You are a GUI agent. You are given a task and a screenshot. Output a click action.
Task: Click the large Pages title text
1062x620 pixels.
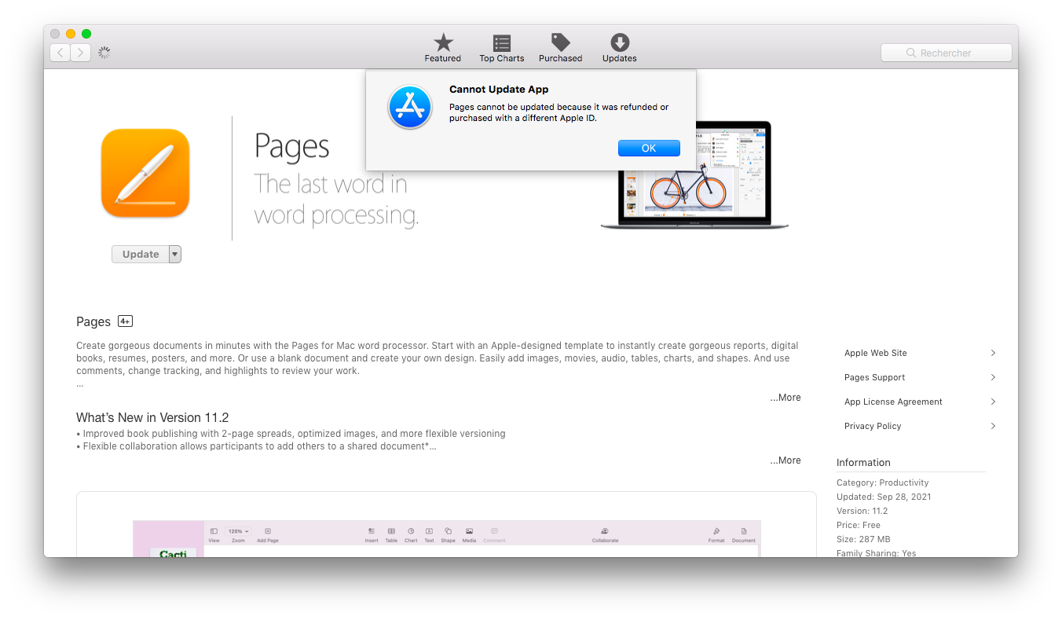click(292, 148)
